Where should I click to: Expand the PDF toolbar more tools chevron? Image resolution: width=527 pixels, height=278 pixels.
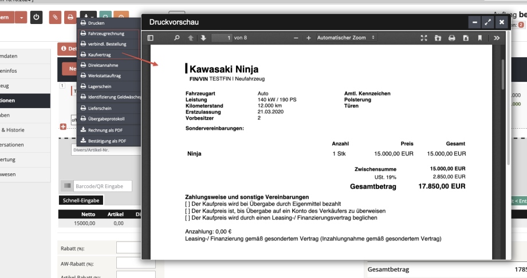pos(496,38)
